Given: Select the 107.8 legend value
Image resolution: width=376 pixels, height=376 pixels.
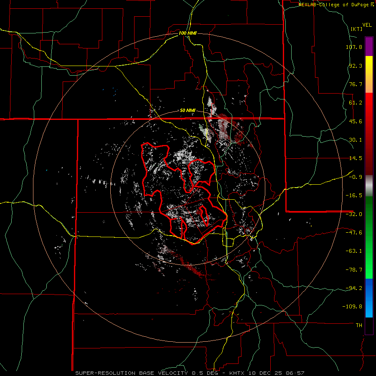Looking at the screenshot, I should tap(354, 47).
